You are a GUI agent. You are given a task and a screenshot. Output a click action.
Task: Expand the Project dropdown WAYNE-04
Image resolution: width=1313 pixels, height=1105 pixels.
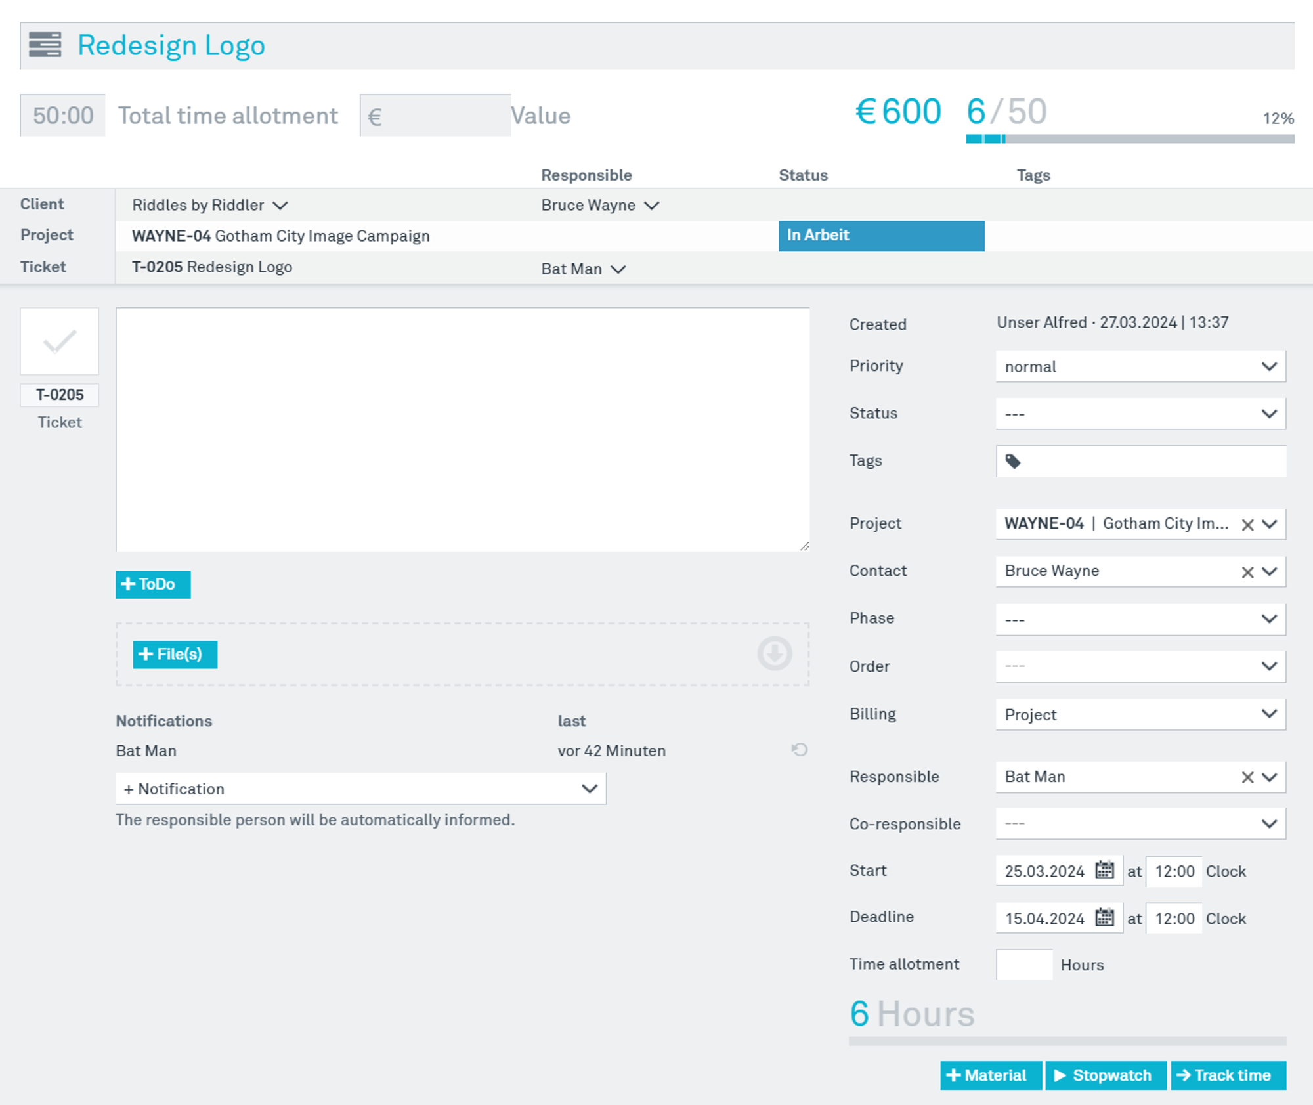pyautogui.click(x=1270, y=524)
